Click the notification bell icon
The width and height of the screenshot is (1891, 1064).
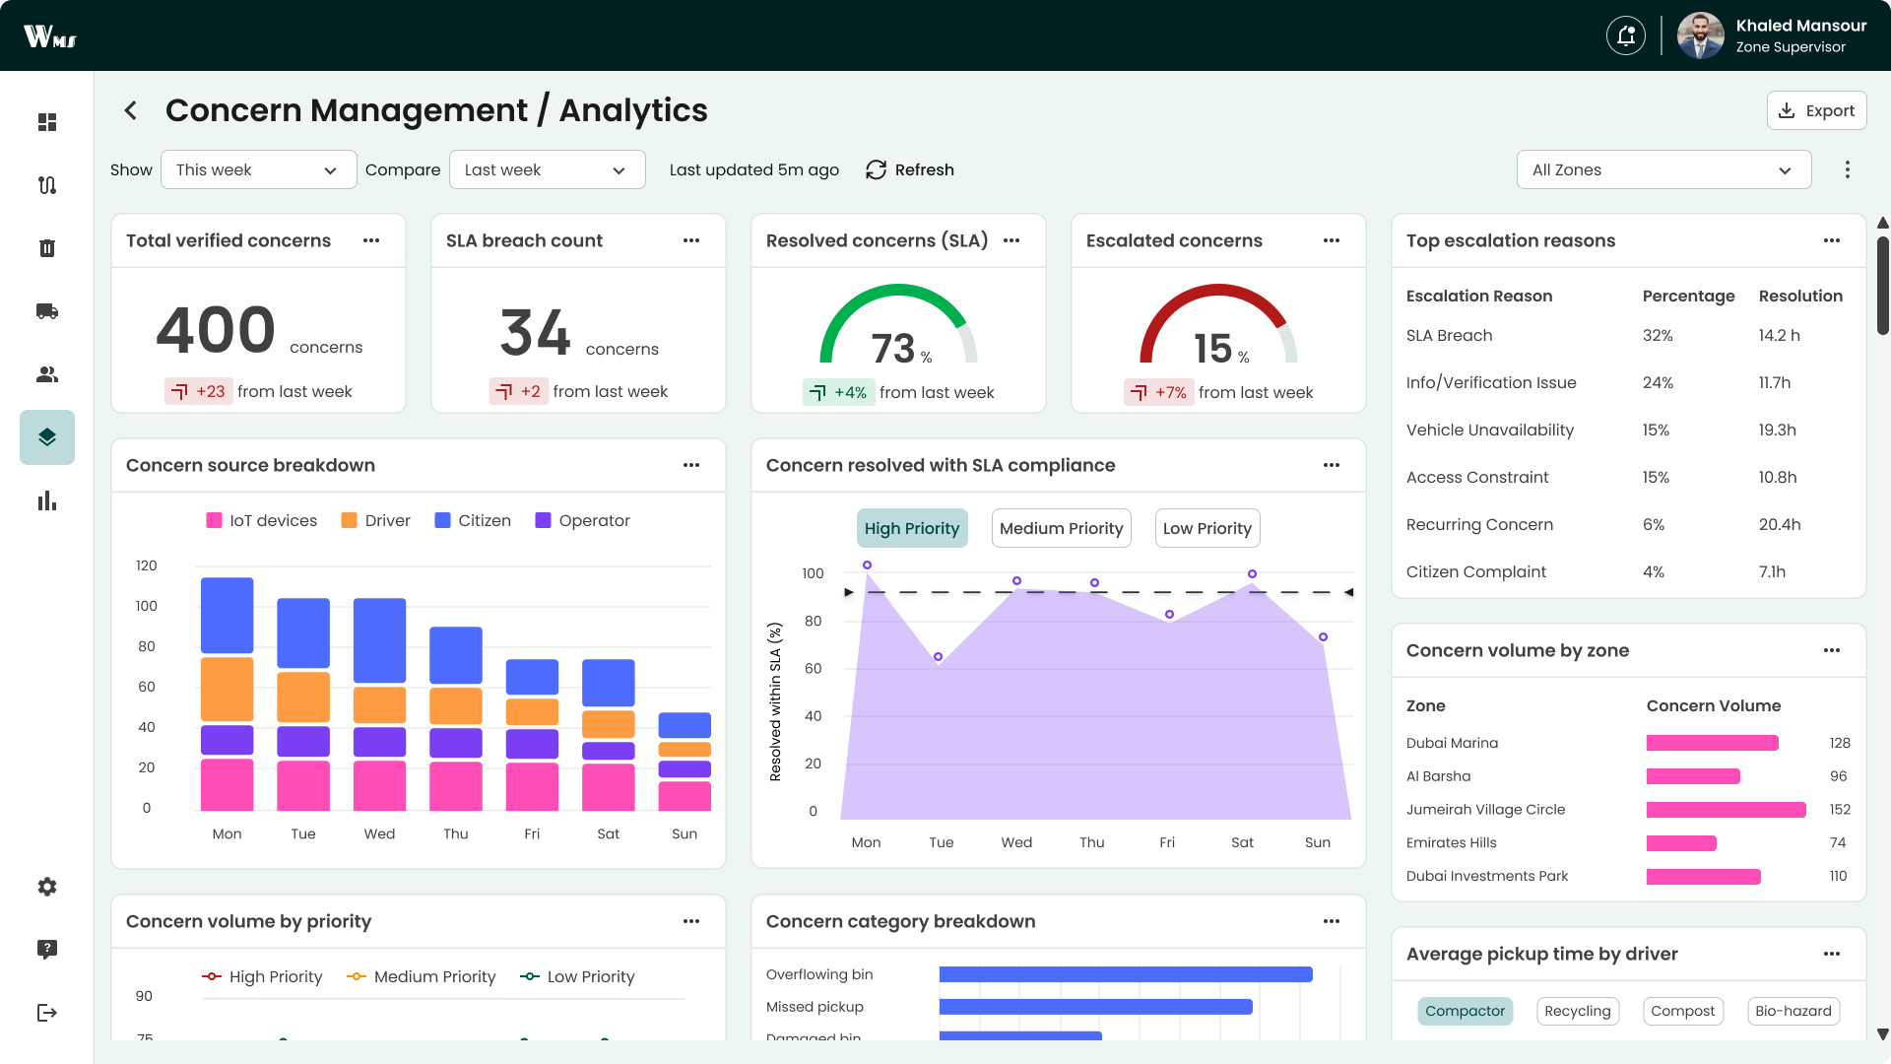pyautogui.click(x=1625, y=36)
